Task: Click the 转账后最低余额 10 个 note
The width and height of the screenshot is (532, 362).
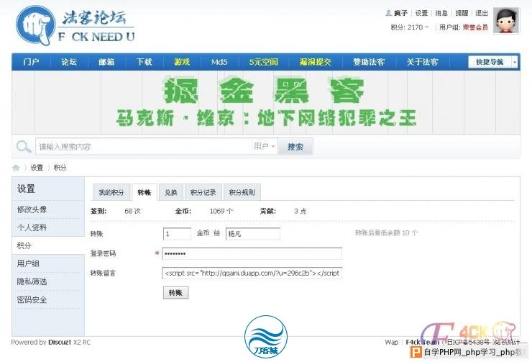Action: point(386,233)
